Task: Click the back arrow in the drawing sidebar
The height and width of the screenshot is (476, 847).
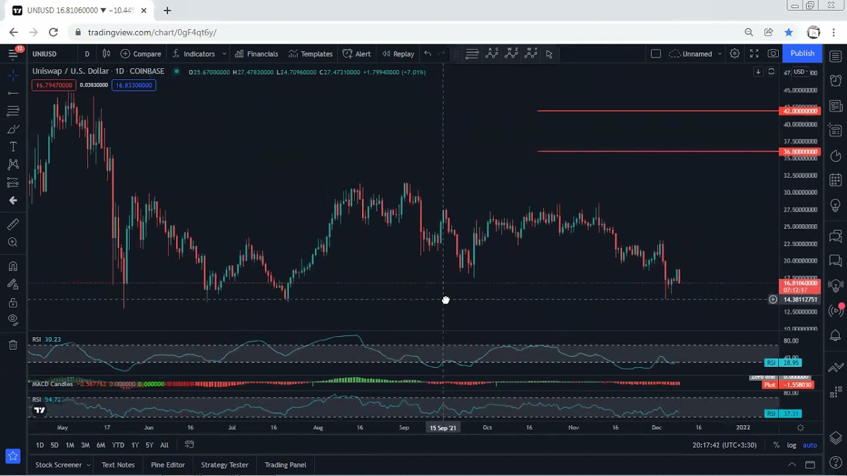Action: (13, 200)
